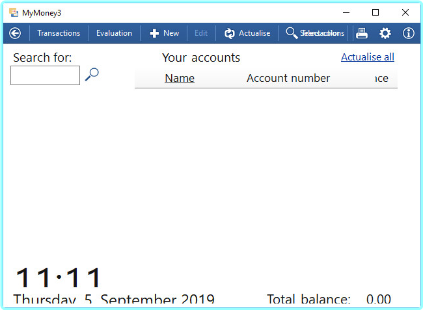Click the printer icon
The image size is (423, 310).
362,33
